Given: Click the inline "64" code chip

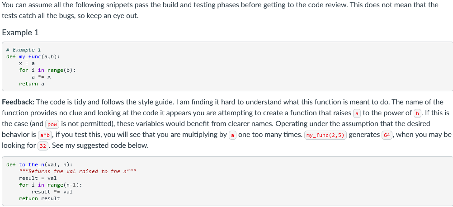Looking at the screenshot, I should [387, 135].
